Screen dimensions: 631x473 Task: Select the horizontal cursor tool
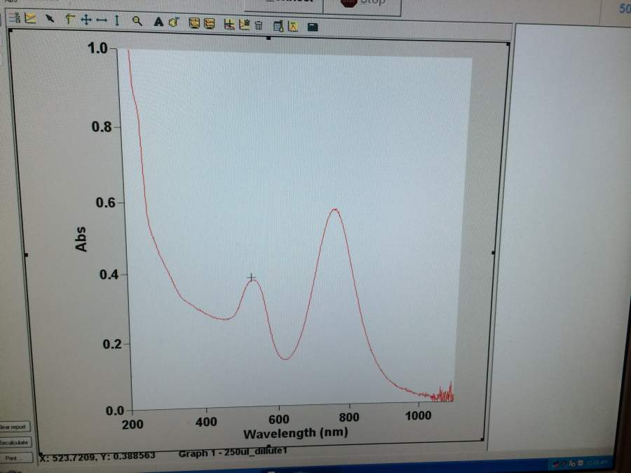102,20
